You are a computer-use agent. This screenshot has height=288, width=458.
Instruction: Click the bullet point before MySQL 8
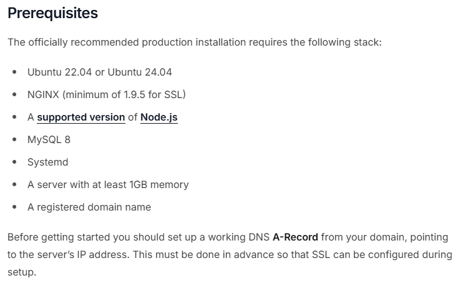tap(14, 139)
